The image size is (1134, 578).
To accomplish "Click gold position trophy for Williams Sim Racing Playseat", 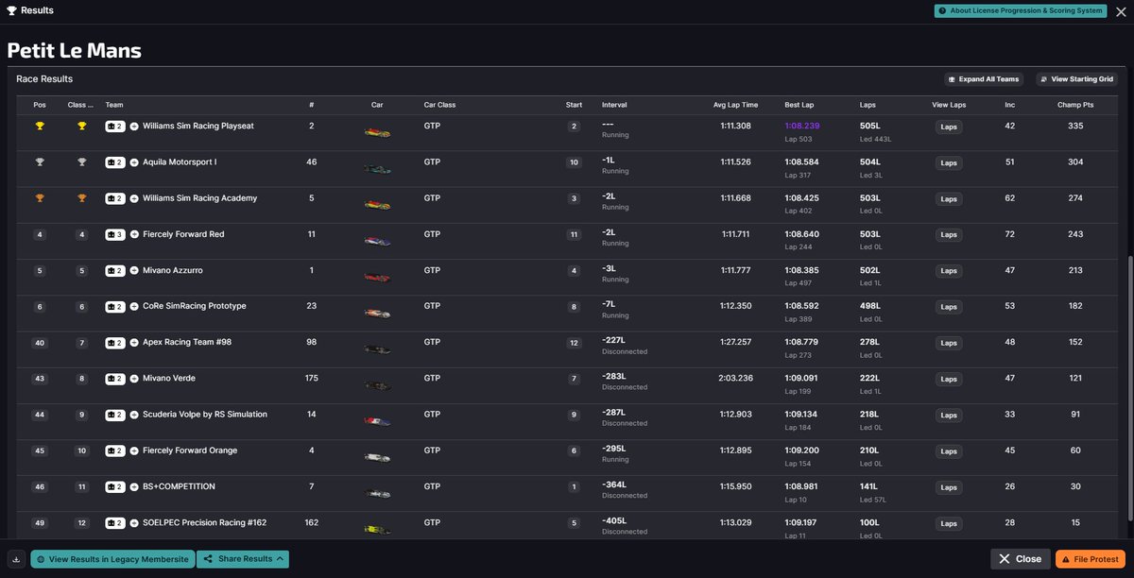I will pyautogui.click(x=40, y=126).
